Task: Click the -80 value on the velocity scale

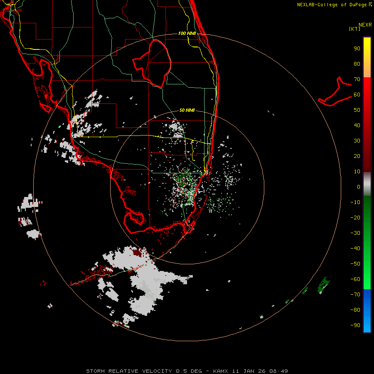Action: pos(355,310)
